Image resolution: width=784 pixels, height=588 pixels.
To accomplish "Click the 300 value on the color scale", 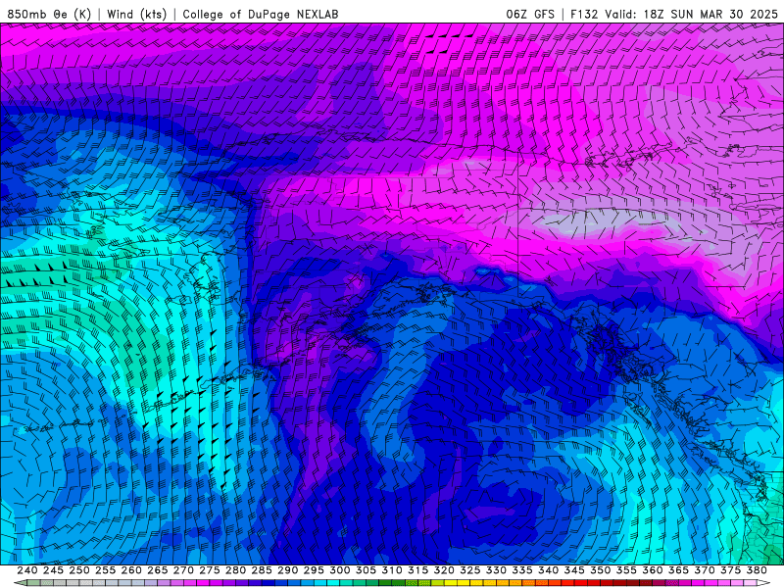I will [339, 570].
